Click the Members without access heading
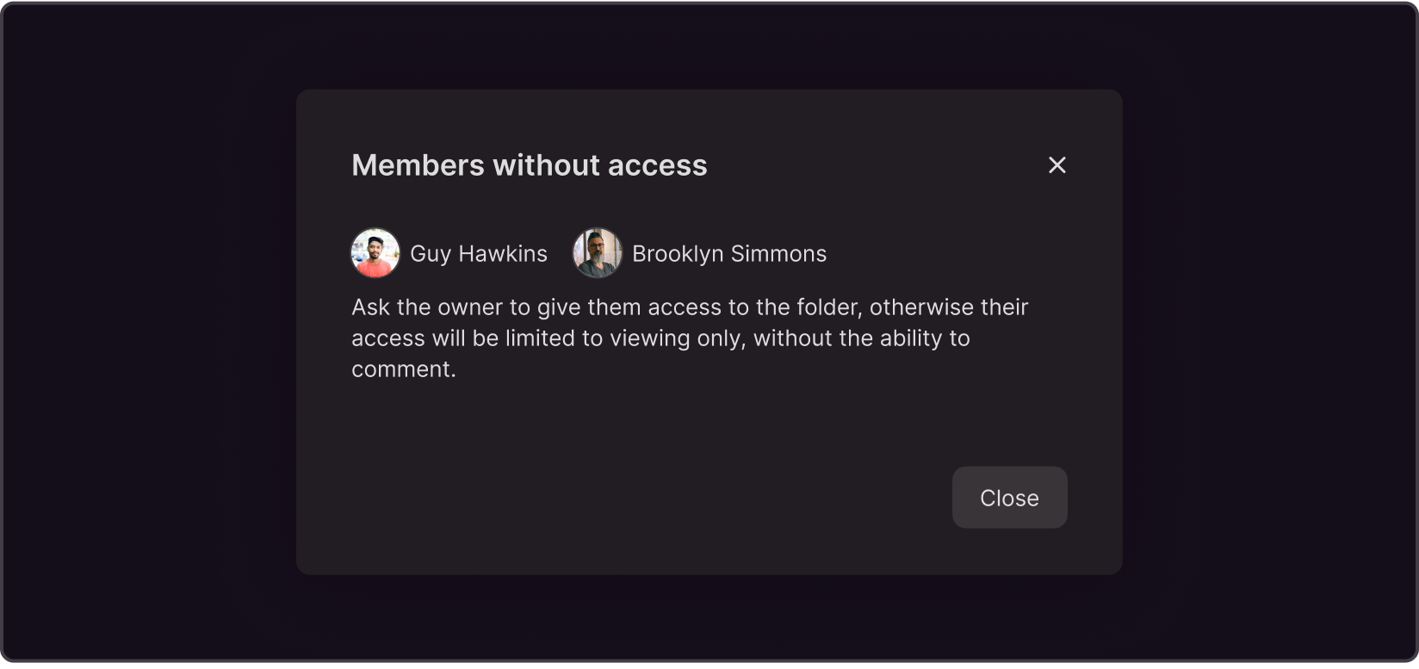This screenshot has height=669, width=1419. 530,165
